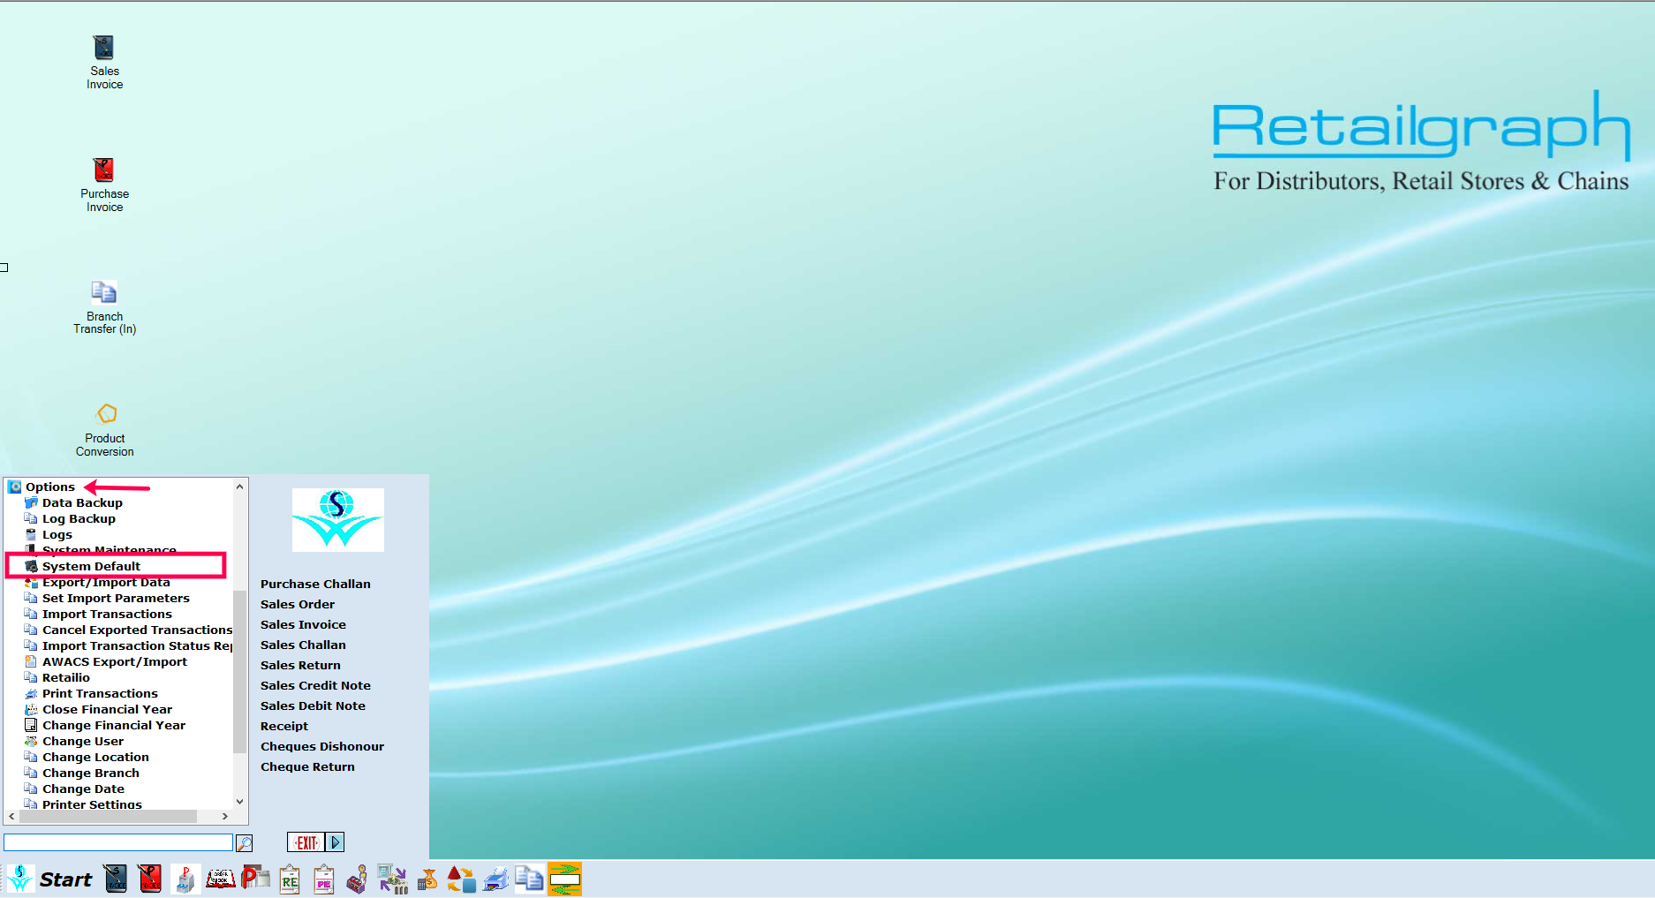
Task: Open Receipt from recent list
Action: pos(284,726)
